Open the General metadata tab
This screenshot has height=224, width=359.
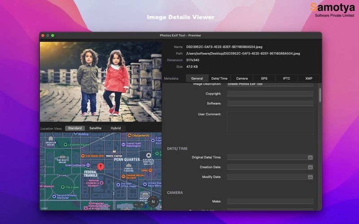197,78
